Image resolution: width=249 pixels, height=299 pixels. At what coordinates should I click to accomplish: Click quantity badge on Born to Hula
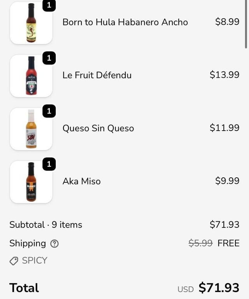(49, 5)
